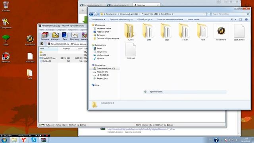Open Windows Start menu

[4, 140]
